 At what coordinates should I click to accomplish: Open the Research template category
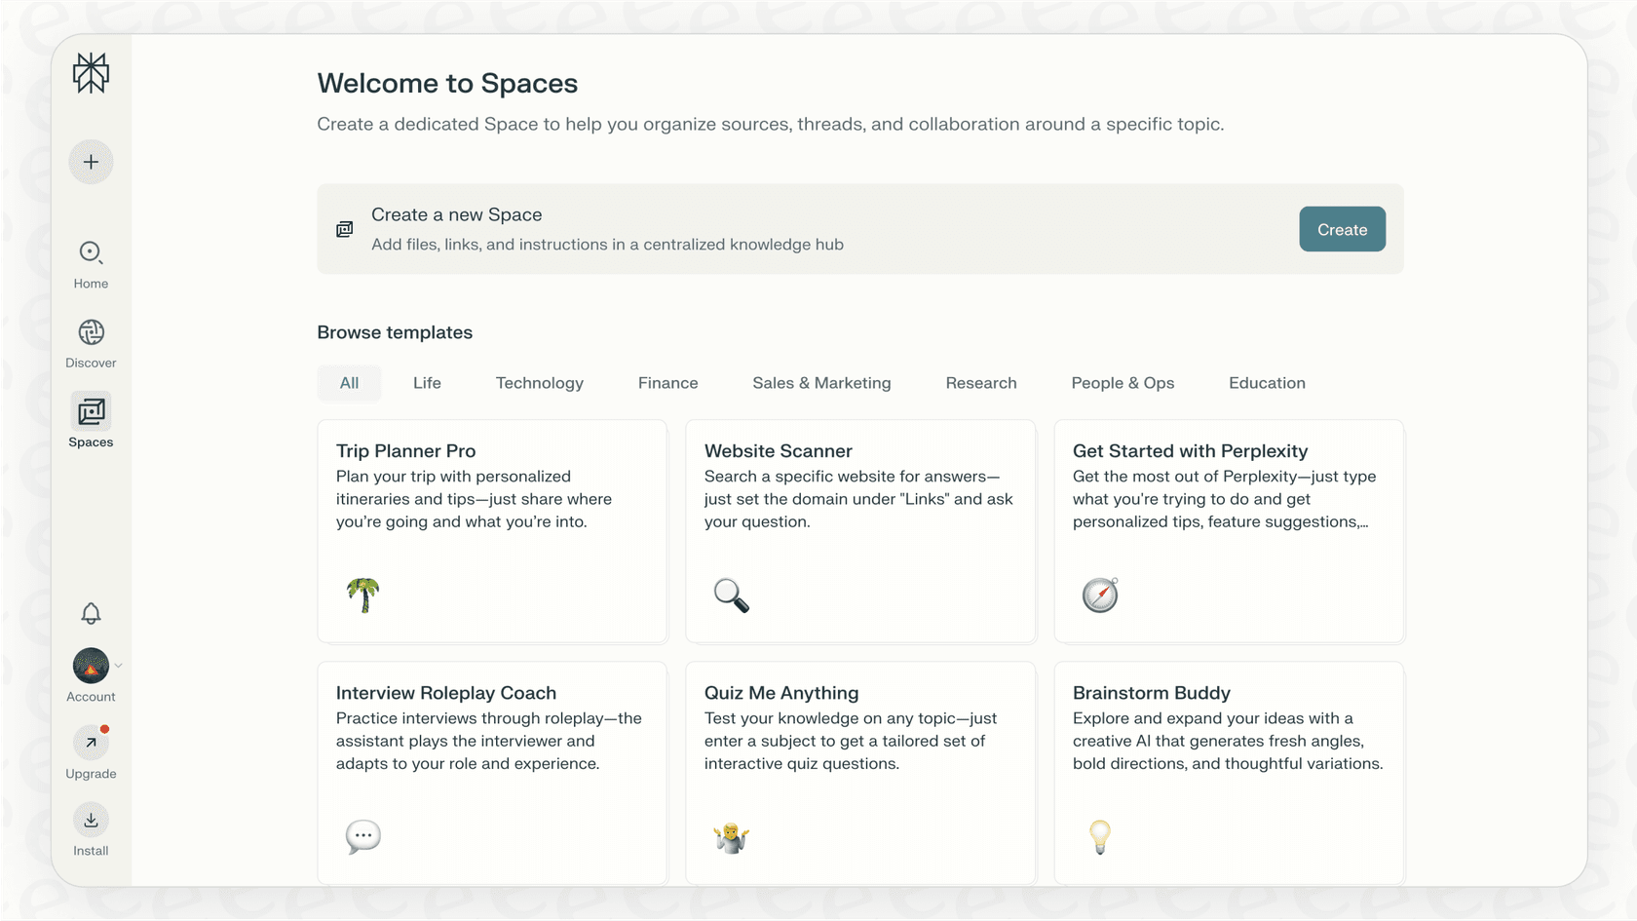[x=981, y=383]
